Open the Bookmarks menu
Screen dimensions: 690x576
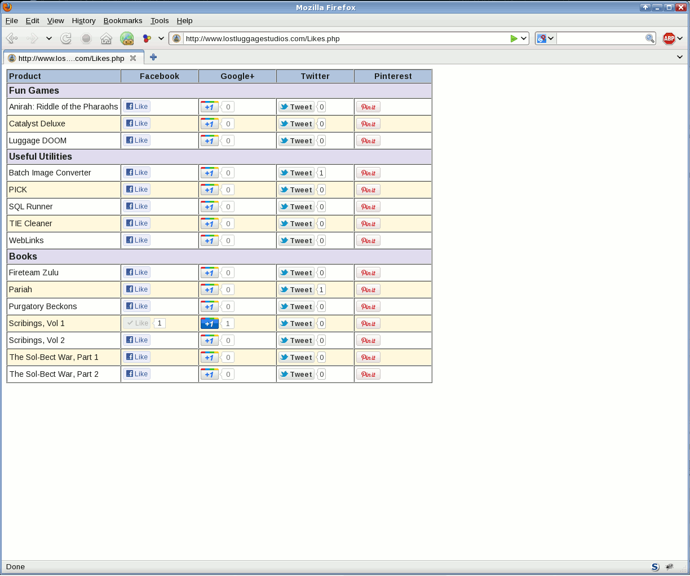123,21
